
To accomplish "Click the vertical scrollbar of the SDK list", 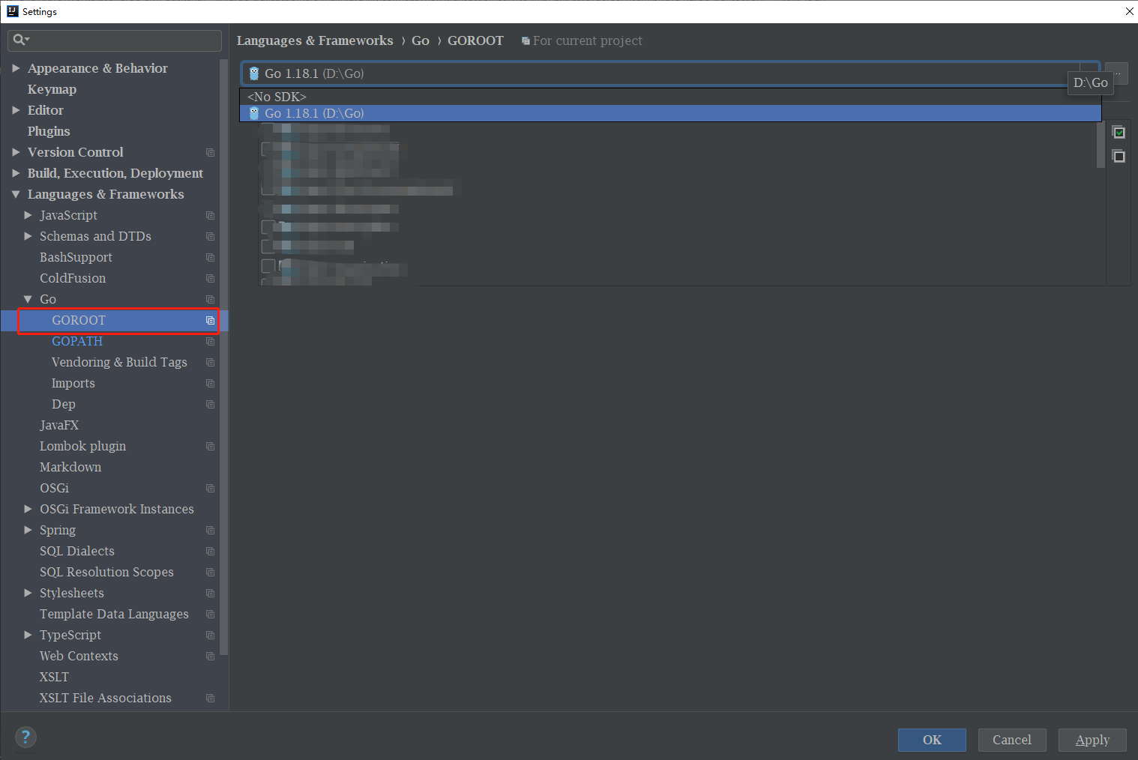I will (1099, 145).
